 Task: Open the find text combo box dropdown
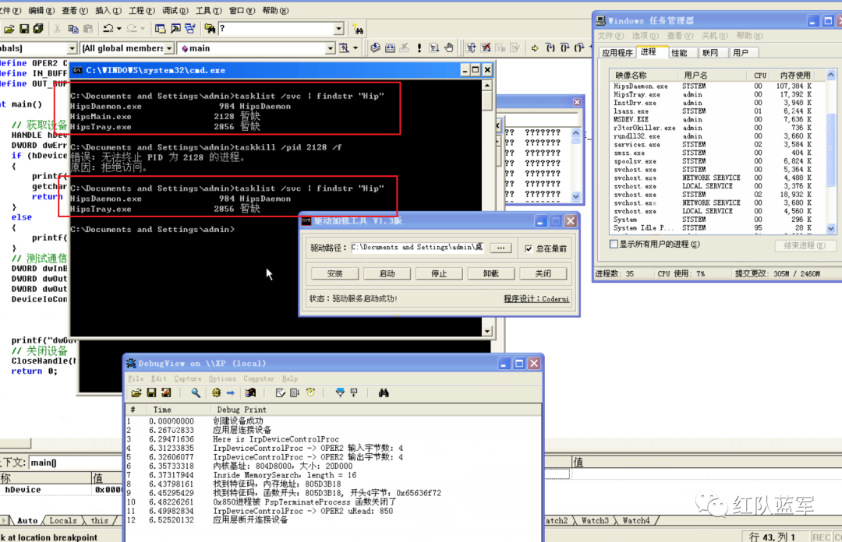[339, 29]
